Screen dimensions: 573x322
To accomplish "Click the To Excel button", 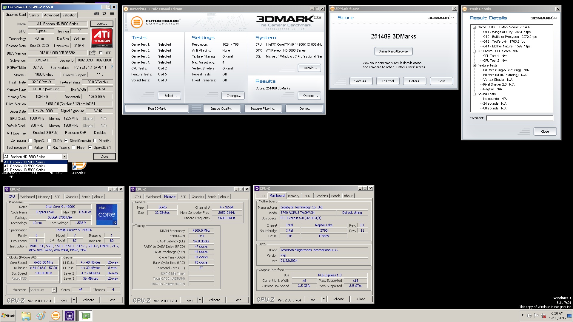I will coord(388,81).
